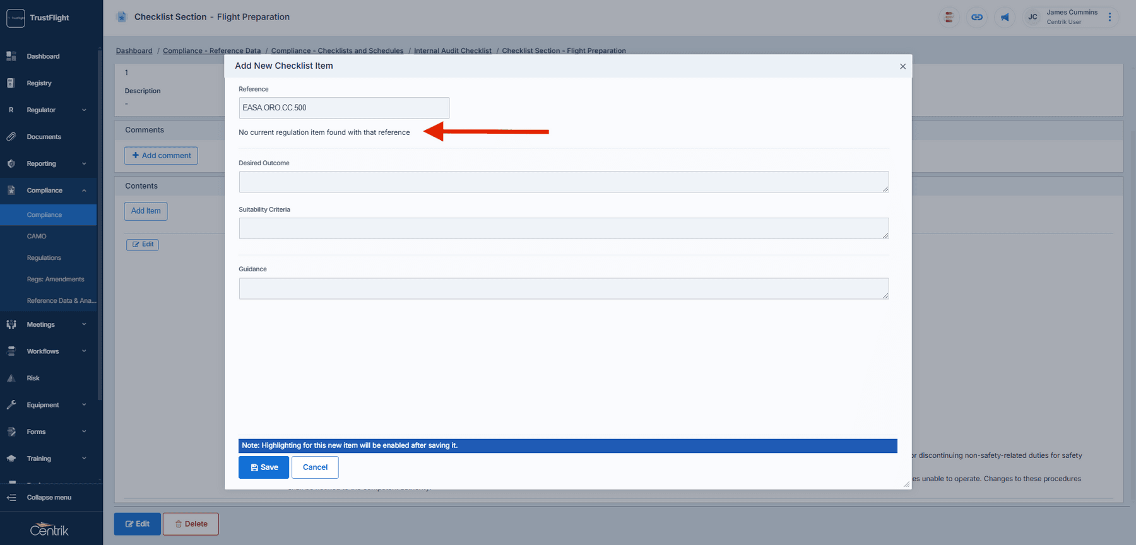
Task: Expand the Training menu chevron
Action: click(x=84, y=459)
